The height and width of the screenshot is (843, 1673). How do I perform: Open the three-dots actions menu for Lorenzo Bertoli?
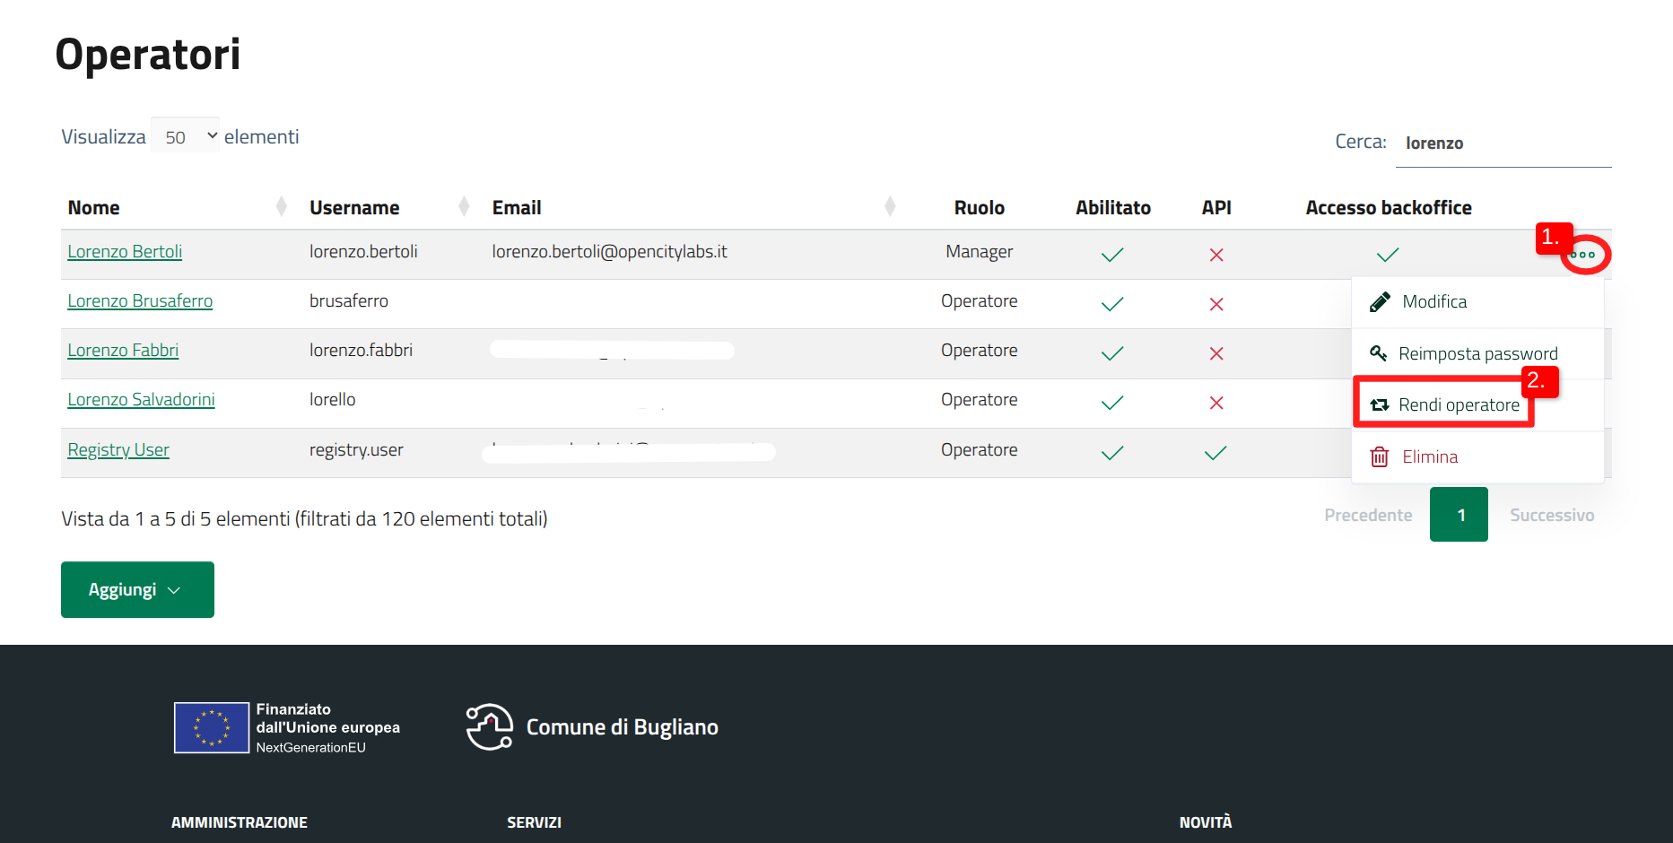(x=1582, y=255)
